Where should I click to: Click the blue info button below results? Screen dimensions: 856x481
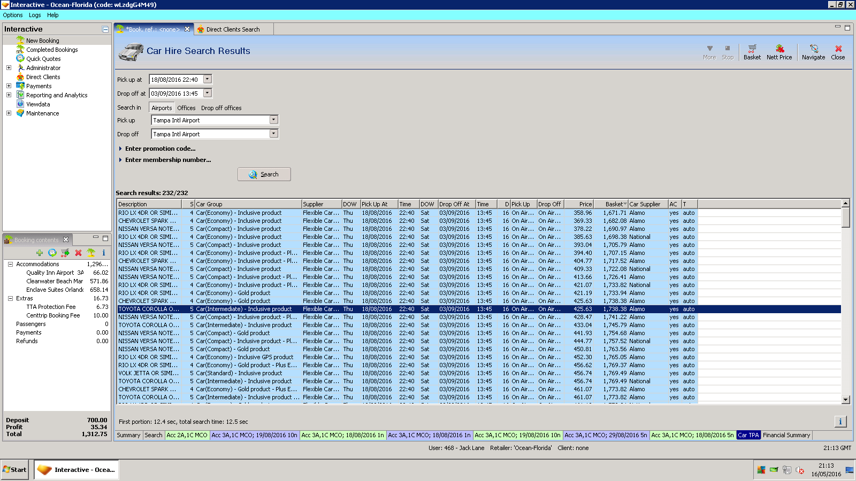[840, 422]
